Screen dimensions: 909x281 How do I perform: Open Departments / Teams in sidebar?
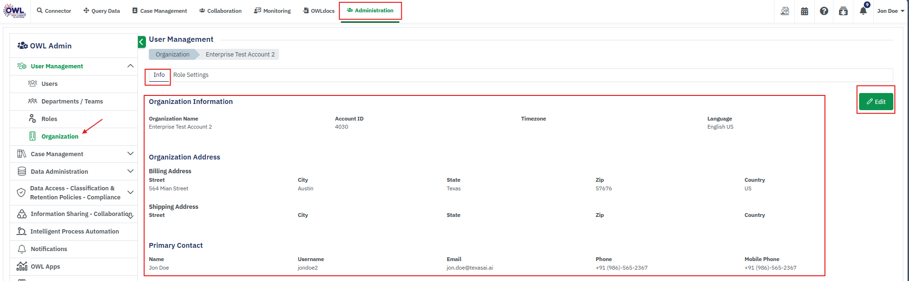(72, 102)
